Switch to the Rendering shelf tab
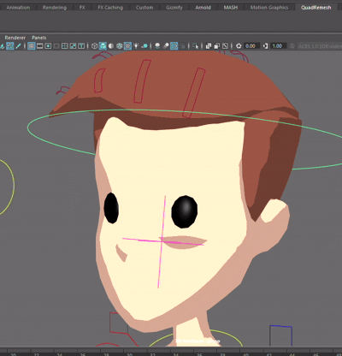Image resolution: width=342 pixels, height=356 pixels. 55,8
